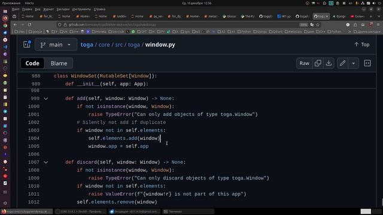Jump to the Top of the file

point(361,45)
